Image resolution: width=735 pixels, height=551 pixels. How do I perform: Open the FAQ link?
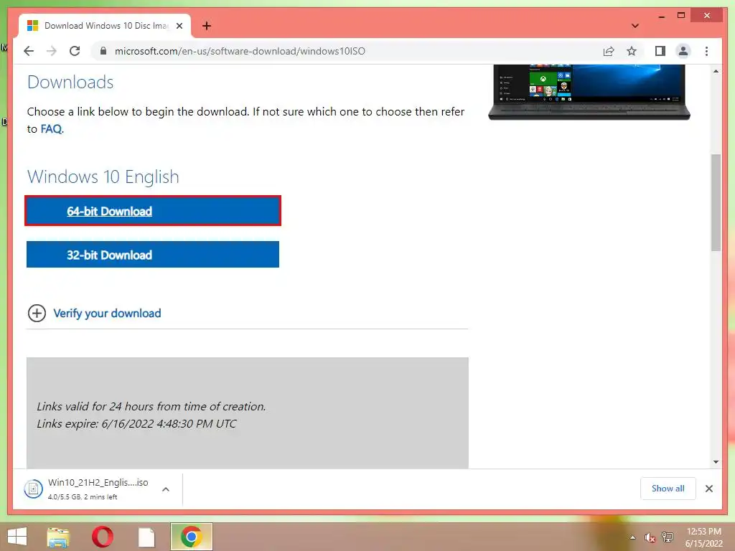51,129
